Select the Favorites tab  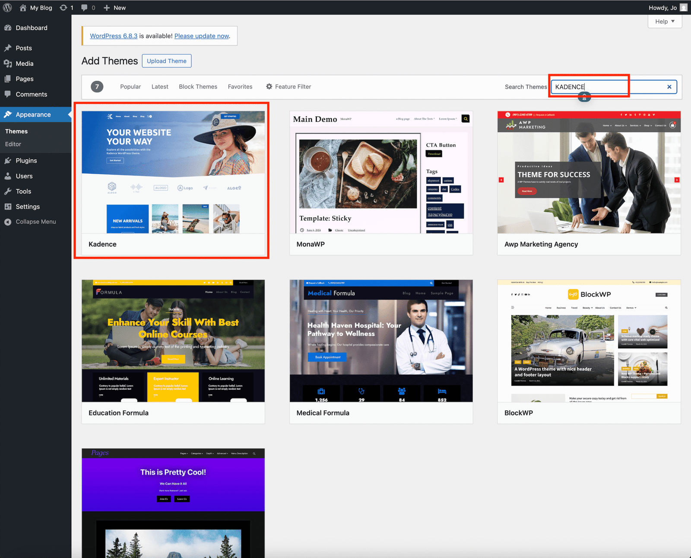[x=240, y=86]
